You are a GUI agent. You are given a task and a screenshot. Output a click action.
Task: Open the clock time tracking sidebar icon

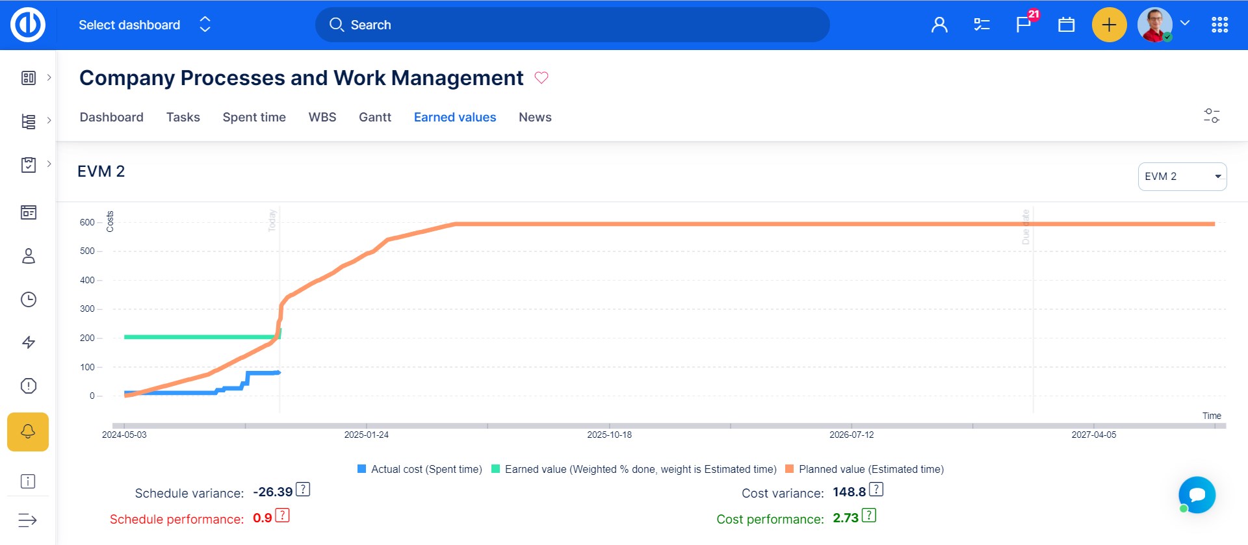point(28,299)
